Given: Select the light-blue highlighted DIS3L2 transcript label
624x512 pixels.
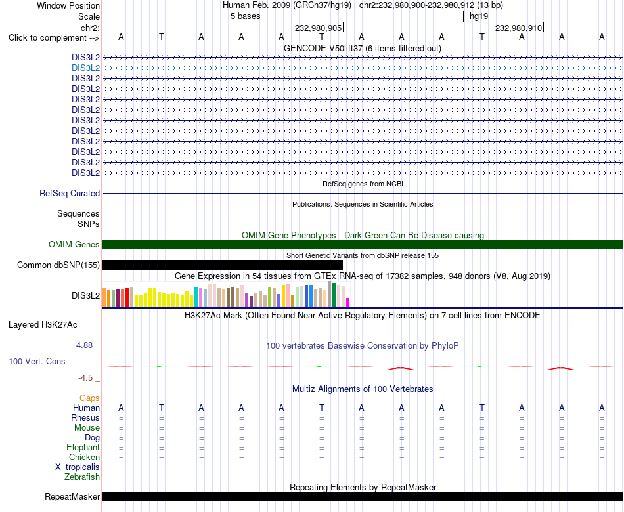Looking at the screenshot, I should coord(85,68).
